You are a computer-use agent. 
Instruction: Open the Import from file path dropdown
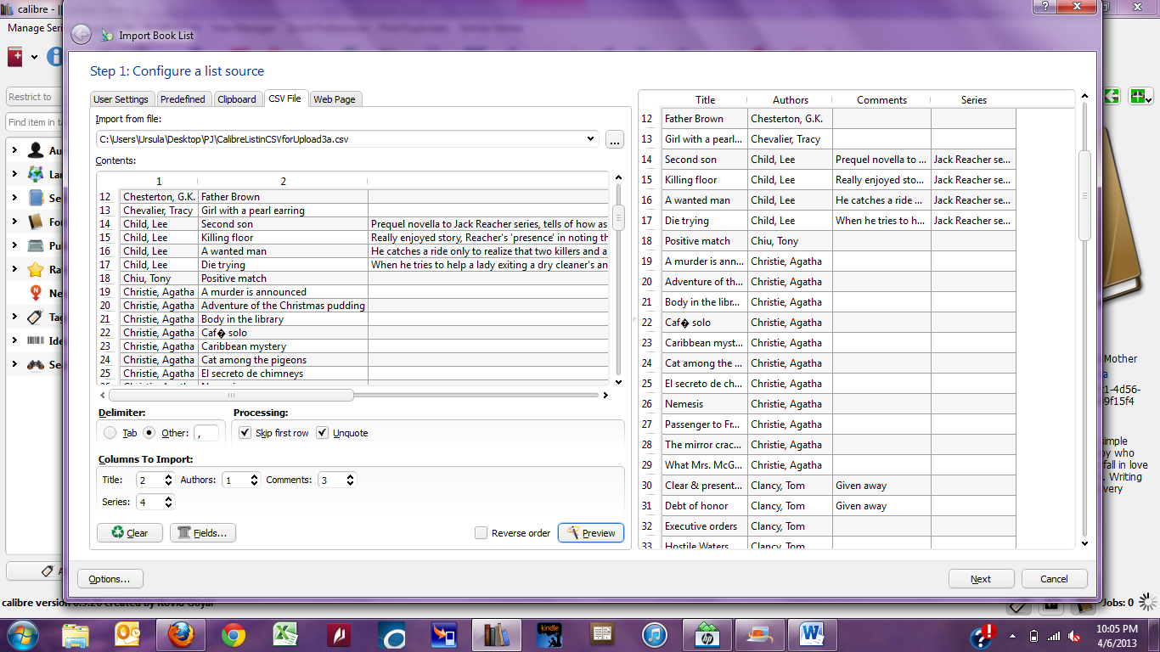[592, 139]
